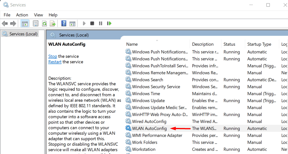This screenshot has height=154, width=288.
Task: Click the Restart Service toolbar icon
Action: coord(109,23)
